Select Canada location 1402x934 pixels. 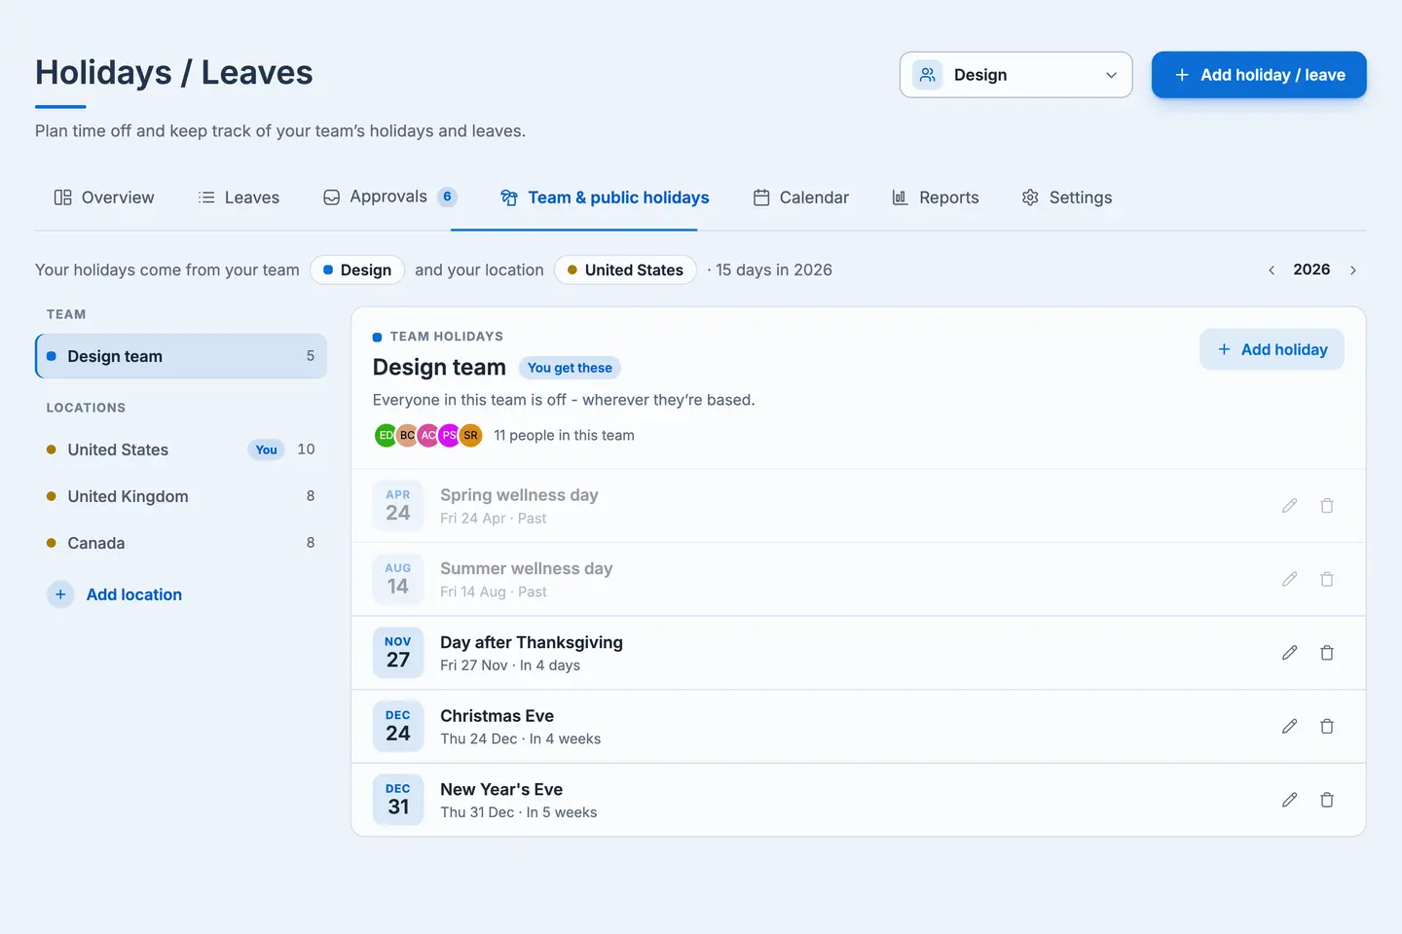pyautogui.click(x=181, y=543)
